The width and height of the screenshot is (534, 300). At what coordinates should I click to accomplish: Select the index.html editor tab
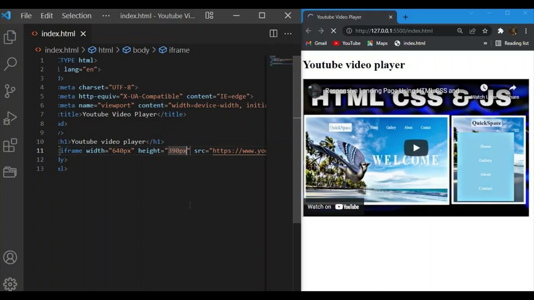[x=58, y=33]
